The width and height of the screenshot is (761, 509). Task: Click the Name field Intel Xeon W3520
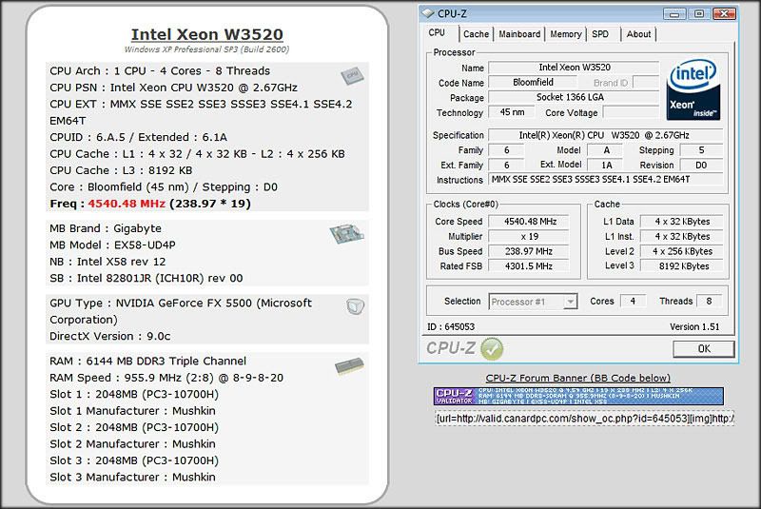[x=575, y=68]
